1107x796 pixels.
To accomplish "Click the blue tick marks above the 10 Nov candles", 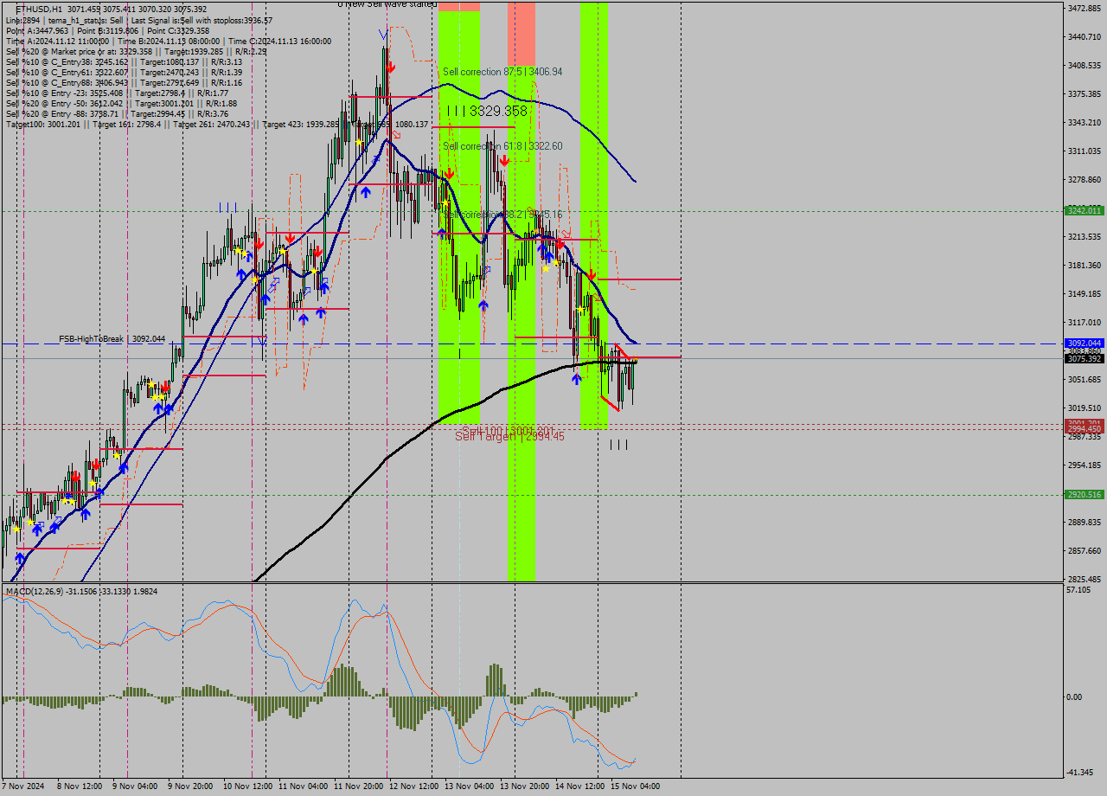I will [x=228, y=207].
